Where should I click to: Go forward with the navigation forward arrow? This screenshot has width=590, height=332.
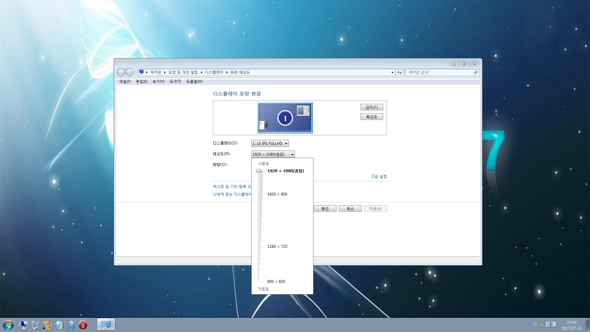point(129,72)
